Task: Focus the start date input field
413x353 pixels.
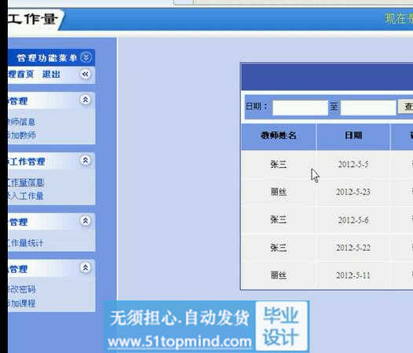Action: click(x=300, y=107)
